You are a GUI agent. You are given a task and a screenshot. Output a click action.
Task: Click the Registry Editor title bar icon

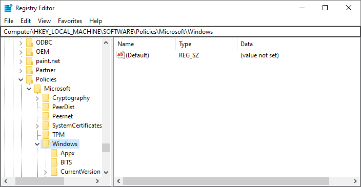tap(8, 8)
